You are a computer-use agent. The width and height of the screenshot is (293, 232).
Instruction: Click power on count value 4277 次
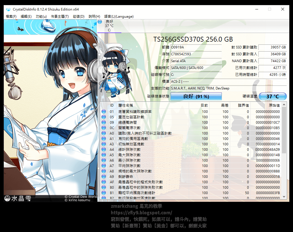pos(273,68)
